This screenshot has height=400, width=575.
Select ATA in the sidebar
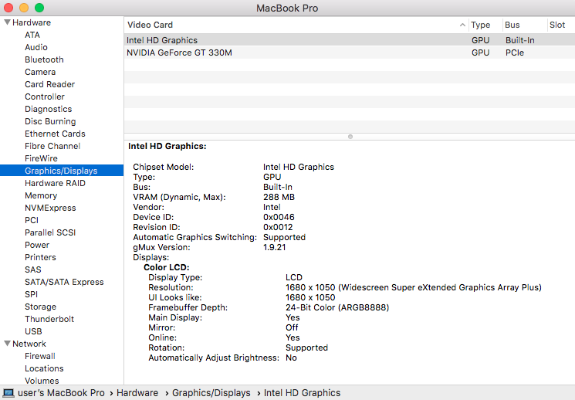(32, 35)
